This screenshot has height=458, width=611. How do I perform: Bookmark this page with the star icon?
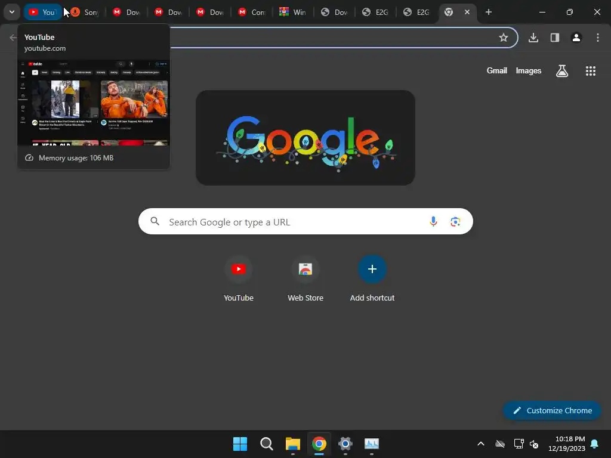click(x=504, y=38)
